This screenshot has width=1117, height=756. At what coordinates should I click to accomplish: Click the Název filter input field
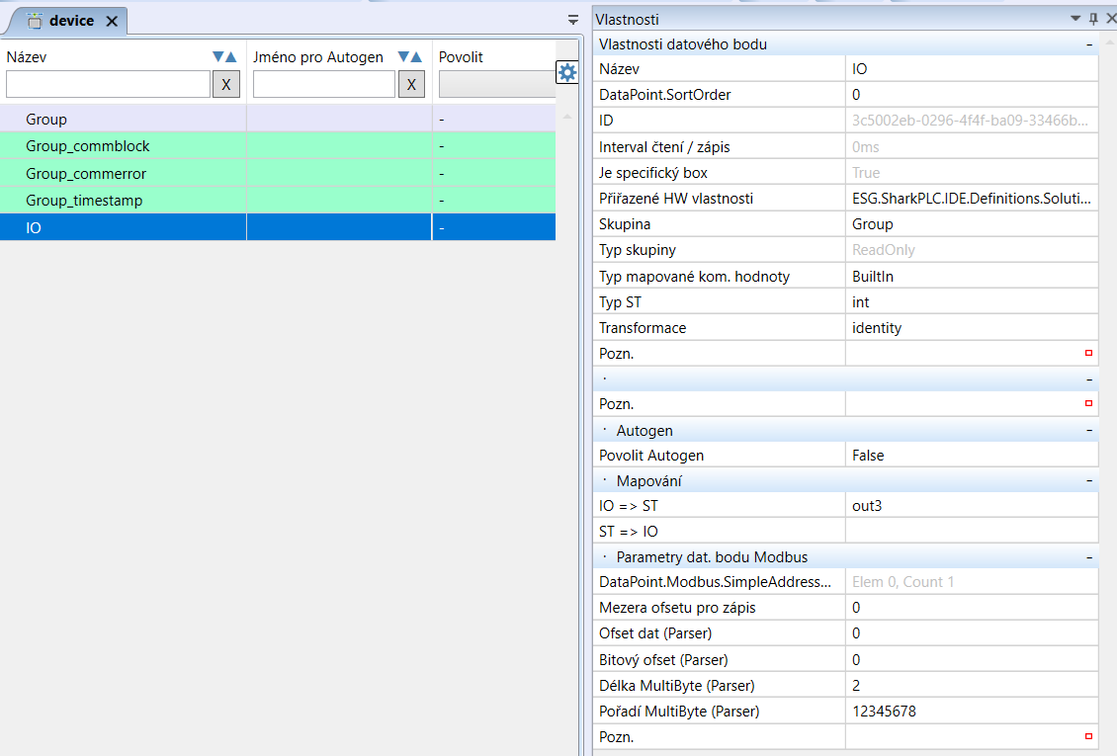pos(109,84)
